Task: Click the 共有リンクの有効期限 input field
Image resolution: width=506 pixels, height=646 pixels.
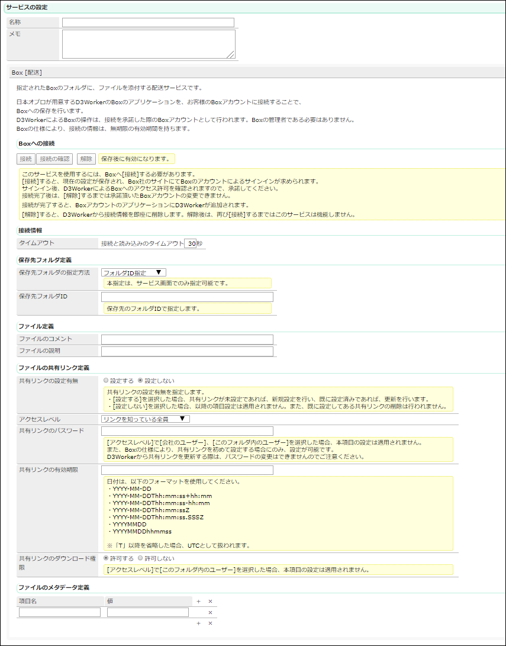Action: (x=187, y=470)
